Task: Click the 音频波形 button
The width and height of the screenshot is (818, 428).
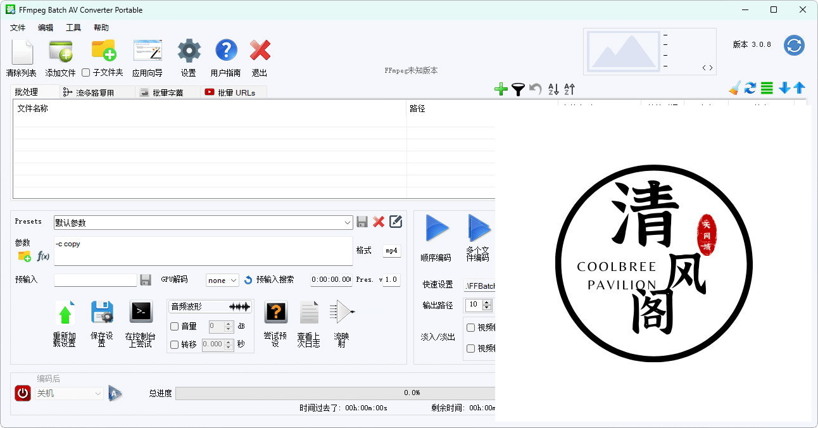Action: (211, 306)
